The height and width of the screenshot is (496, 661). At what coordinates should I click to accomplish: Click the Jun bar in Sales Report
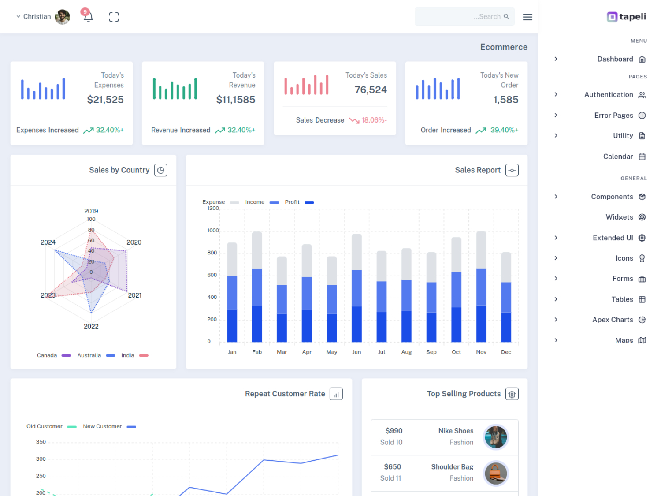[356, 288]
